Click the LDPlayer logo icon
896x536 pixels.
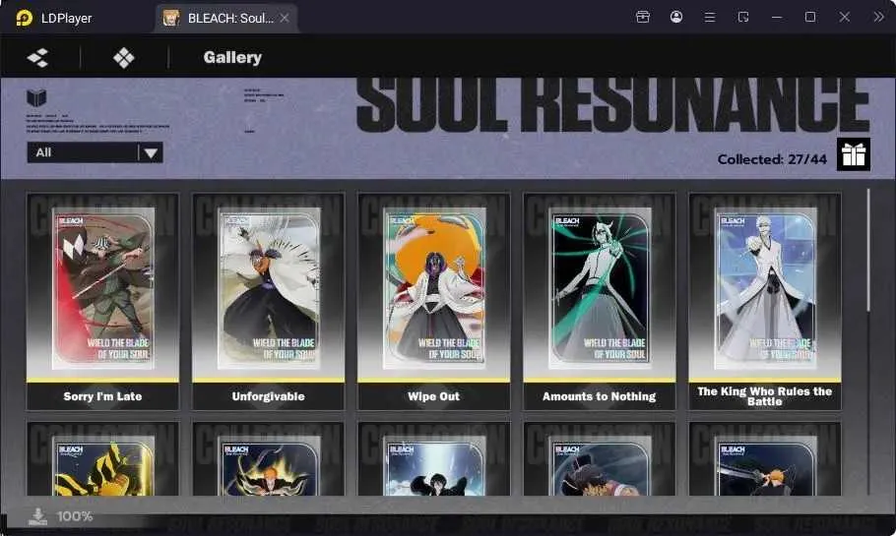[x=24, y=18]
